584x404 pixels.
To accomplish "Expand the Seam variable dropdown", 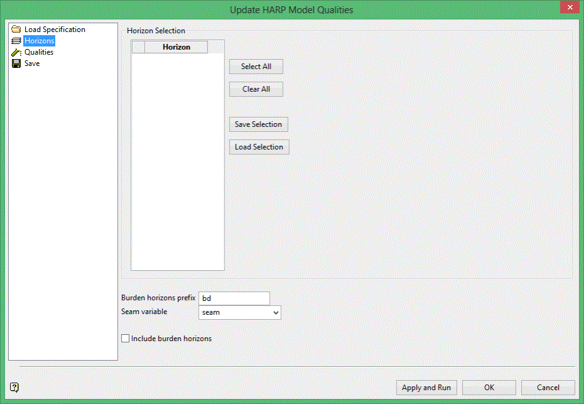I will click(x=275, y=312).
